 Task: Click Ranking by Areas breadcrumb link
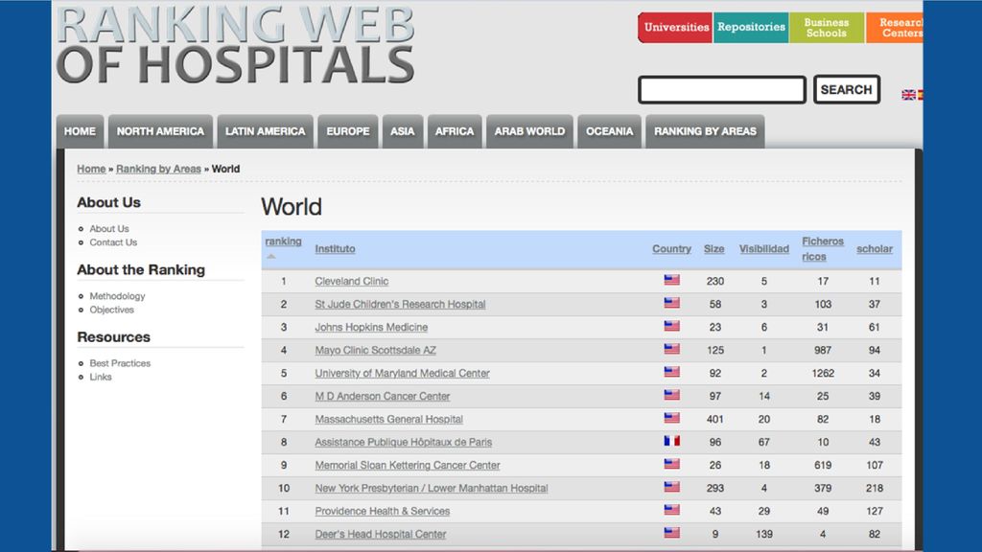click(x=158, y=169)
